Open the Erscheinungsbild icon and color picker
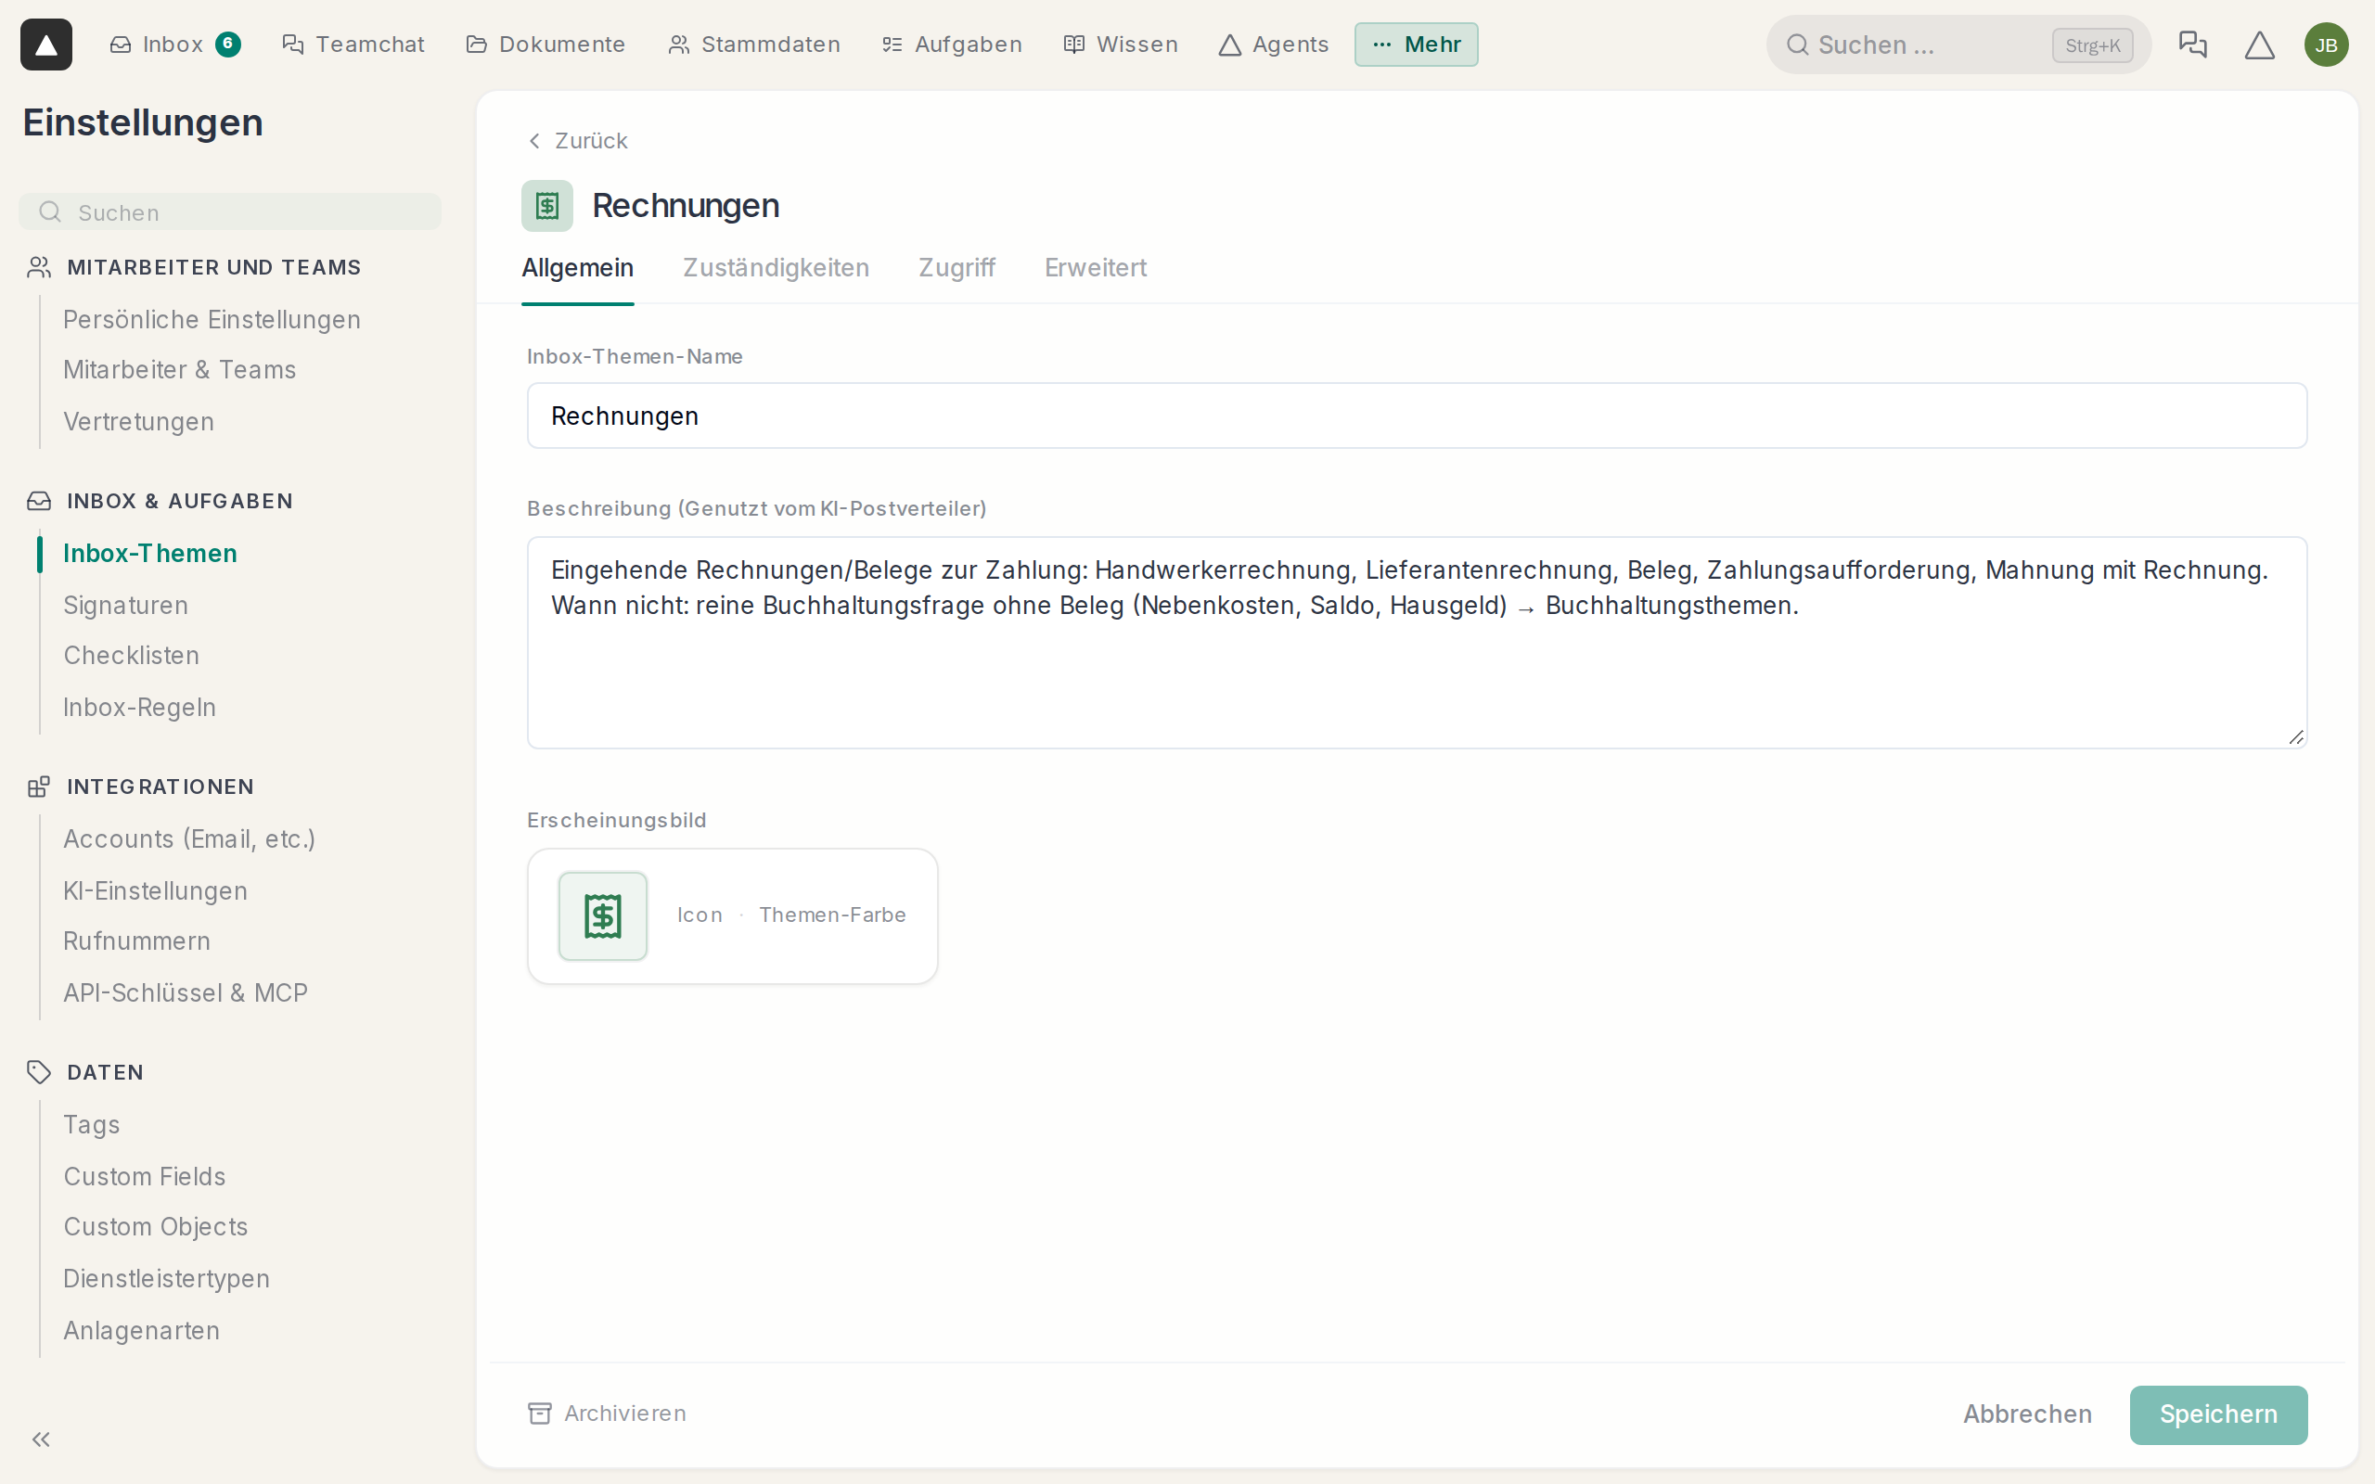Viewport: 2375px width, 1484px height. click(732, 915)
